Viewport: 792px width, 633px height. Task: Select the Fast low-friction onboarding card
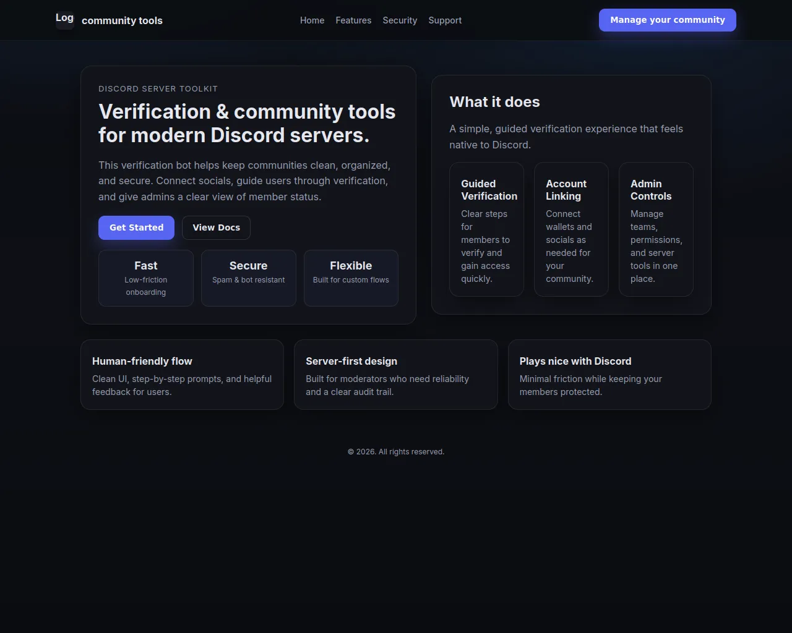click(146, 278)
